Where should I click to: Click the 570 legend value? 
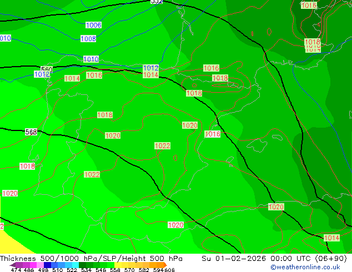(129, 270)
